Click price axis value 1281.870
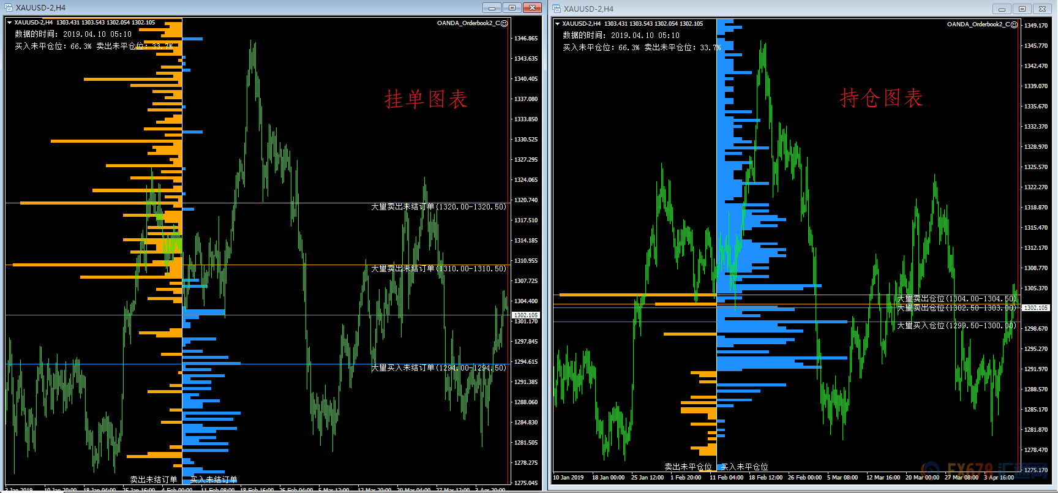The width and height of the screenshot is (1058, 493). click(1036, 430)
